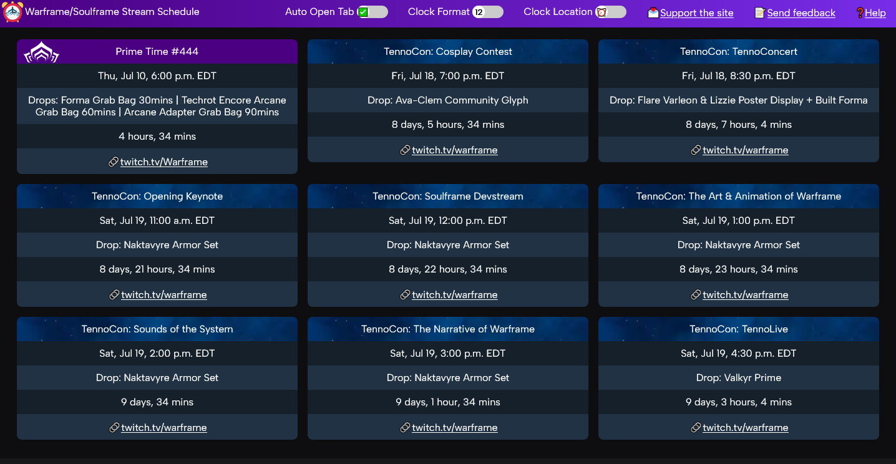Image resolution: width=896 pixels, height=464 pixels.
Task: Click the Auto Open Tab label
Action: point(319,12)
